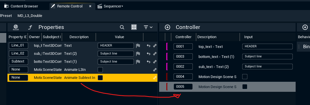This screenshot has height=105, width=310.
Task: Reset Line_01 value with the undo arrow
Action: [149, 46]
